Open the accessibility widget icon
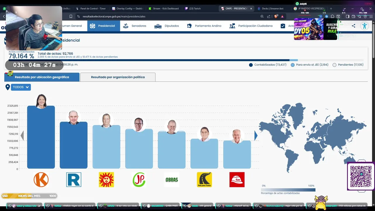The width and height of the screenshot is (375, 211). point(364,26)
